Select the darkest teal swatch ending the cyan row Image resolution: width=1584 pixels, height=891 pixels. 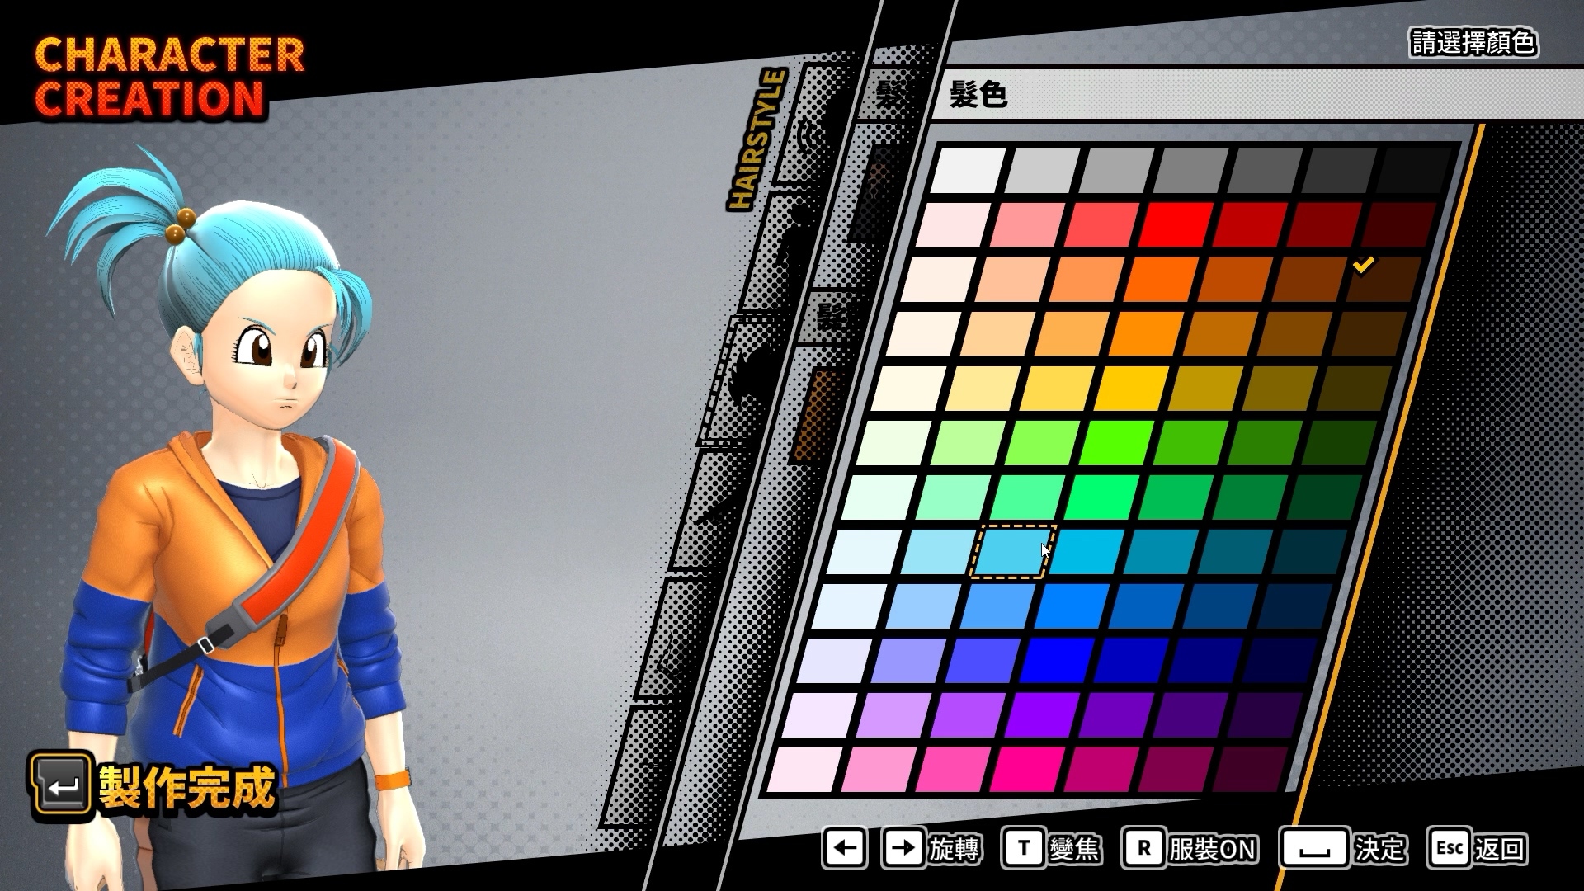[1308, 552]
